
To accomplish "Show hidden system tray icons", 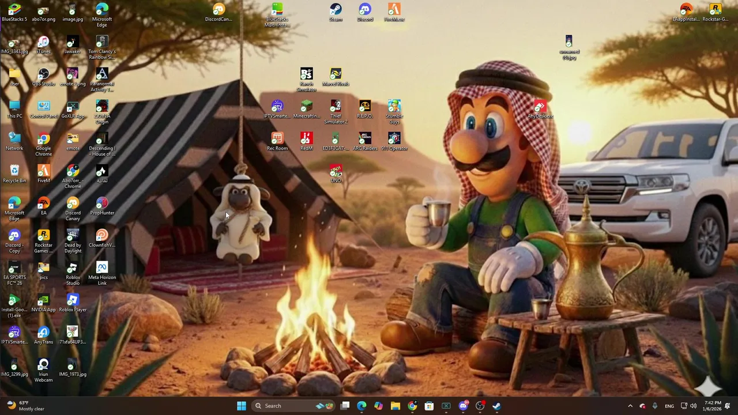I will 630,406.
